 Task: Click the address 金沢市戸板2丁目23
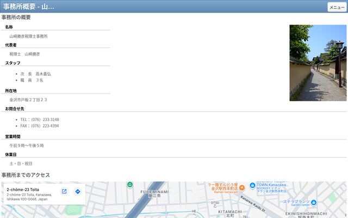[28, 100]
